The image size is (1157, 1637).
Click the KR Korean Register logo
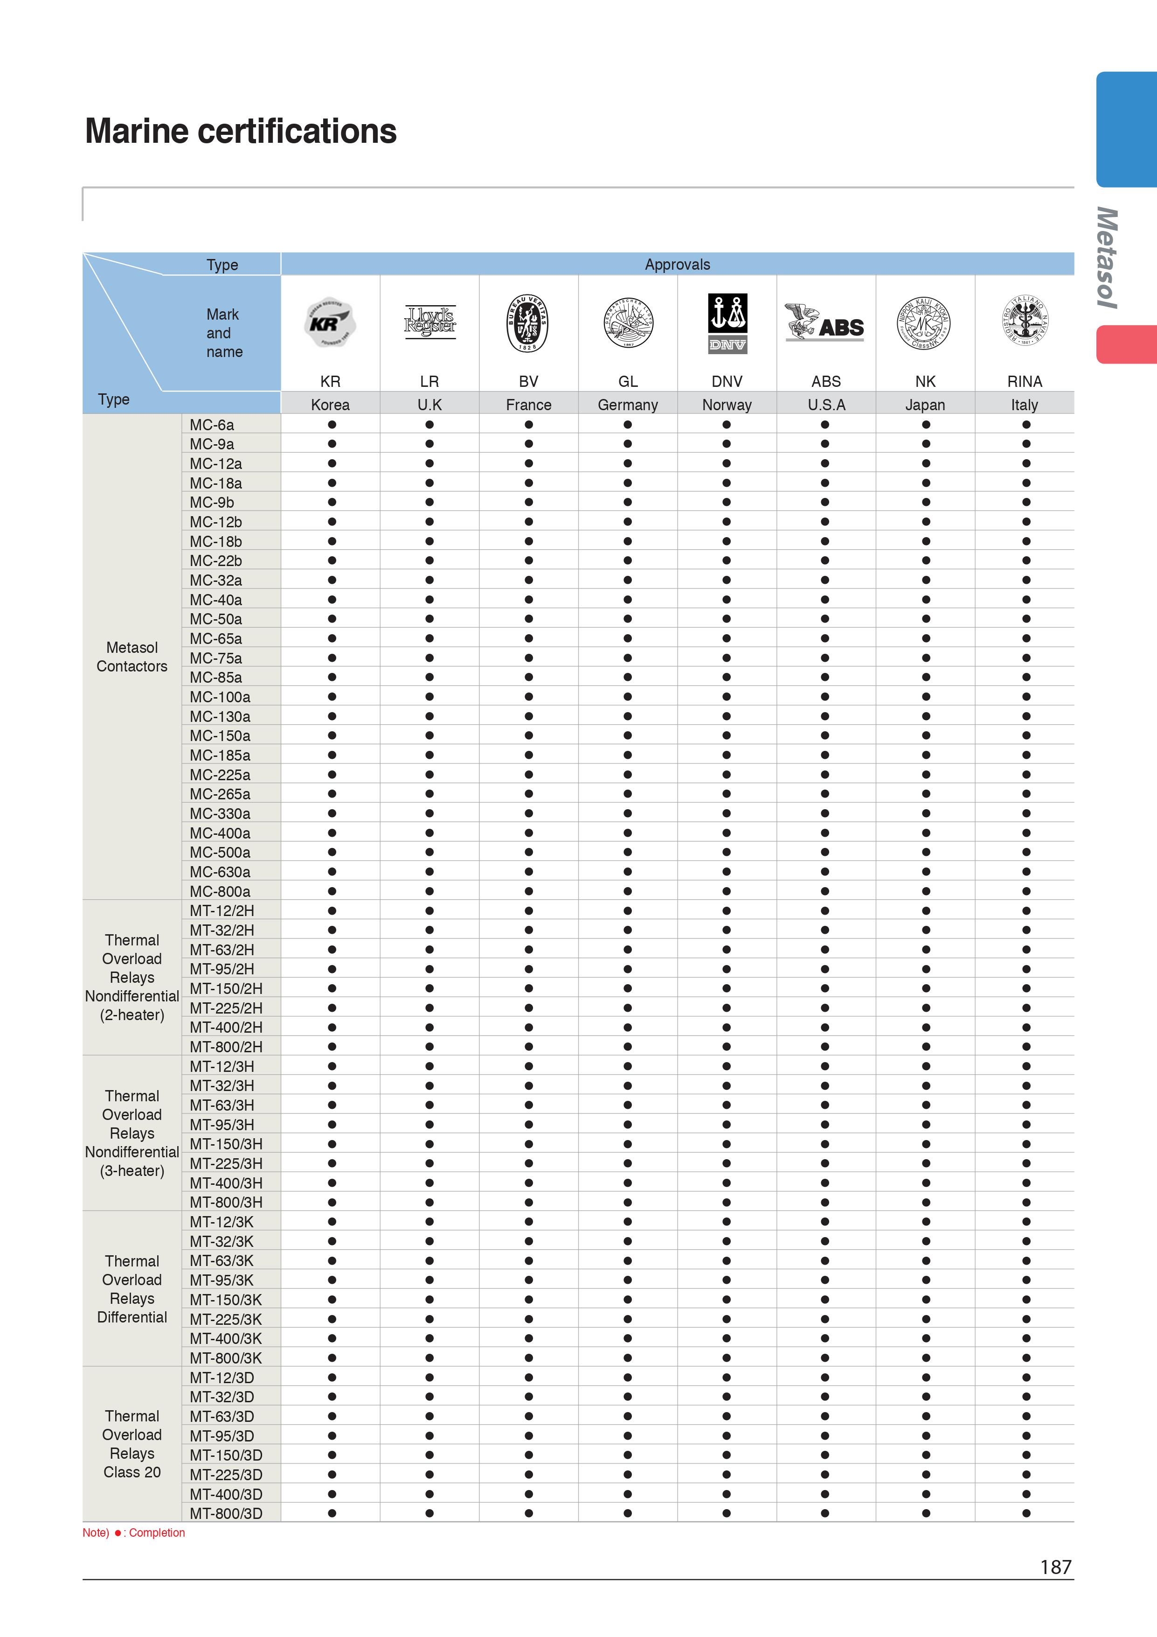pos(331,323)
